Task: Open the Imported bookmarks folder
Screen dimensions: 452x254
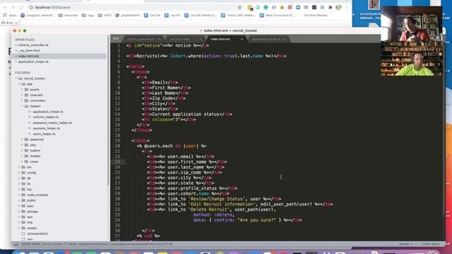Action: tap(68, 16)
